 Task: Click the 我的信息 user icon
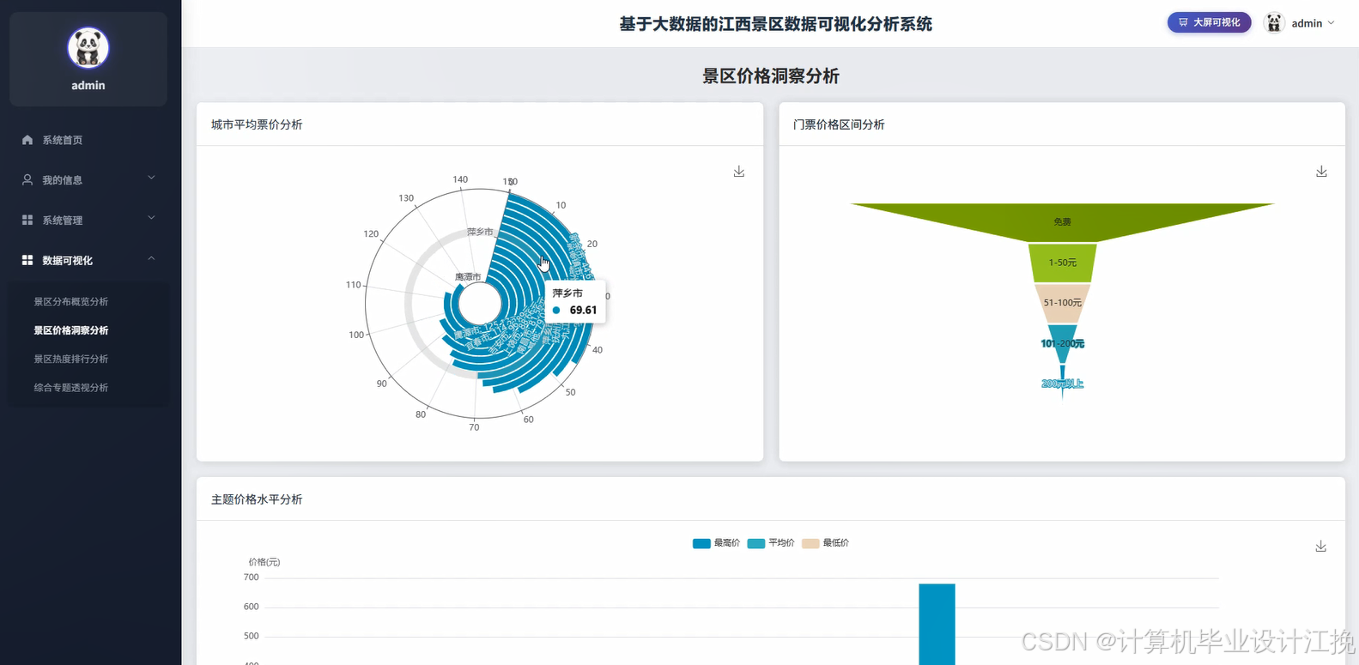click(x=27, y=180)
